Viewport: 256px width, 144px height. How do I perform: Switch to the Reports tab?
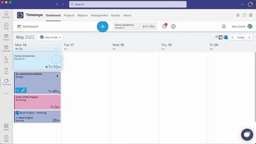(83, 15)
